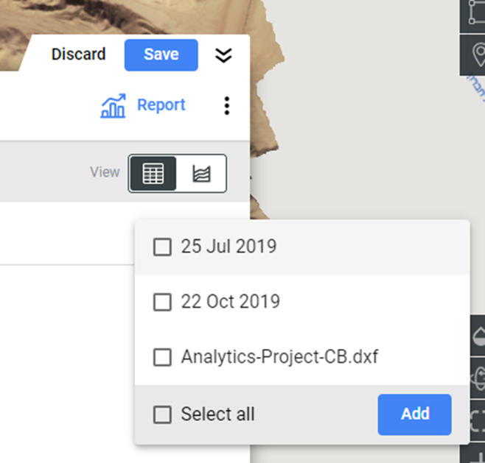Viewport: 485px width, 463px height.
Task: Check the 25 Jul 2019 checkbox
Action: coord(162,247)
